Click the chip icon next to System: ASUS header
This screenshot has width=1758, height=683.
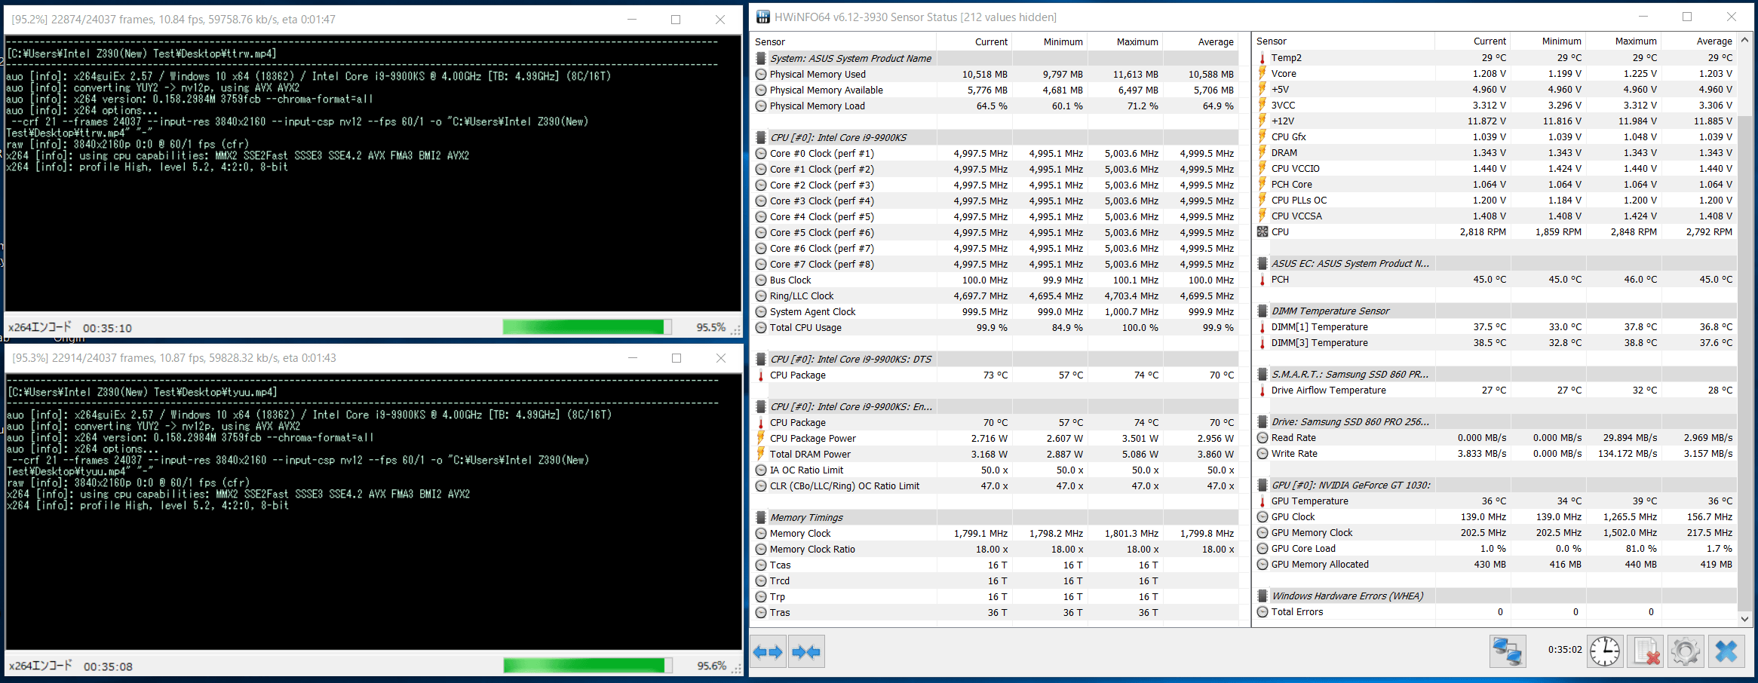[761, 58]
